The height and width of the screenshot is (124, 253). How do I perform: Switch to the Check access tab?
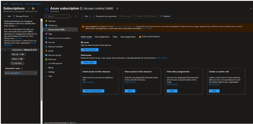(x=86, y=37)
